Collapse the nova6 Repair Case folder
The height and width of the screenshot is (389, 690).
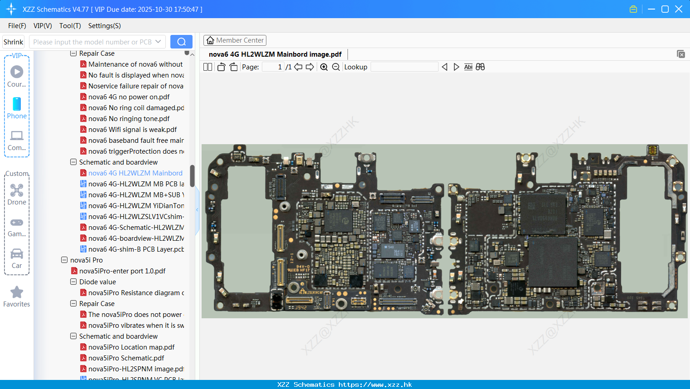coord(73,53)
